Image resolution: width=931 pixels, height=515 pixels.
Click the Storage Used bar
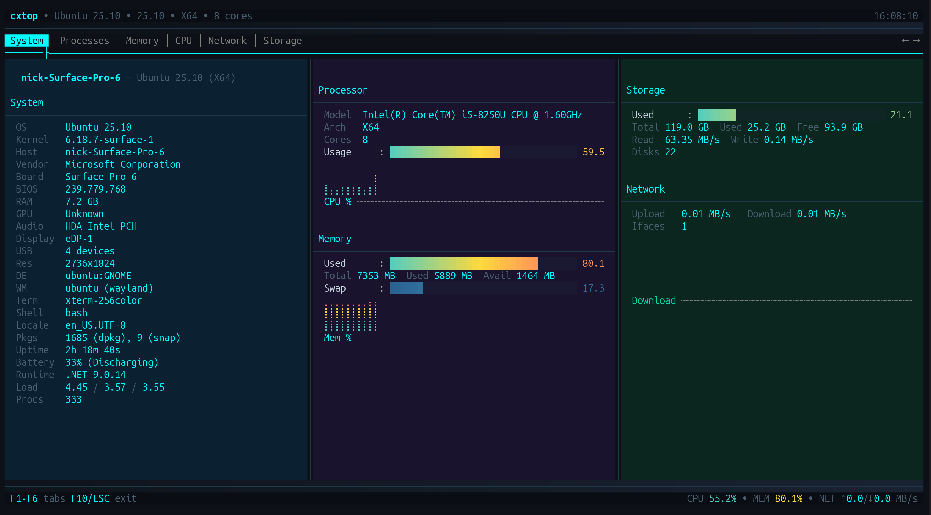point(717,115)
